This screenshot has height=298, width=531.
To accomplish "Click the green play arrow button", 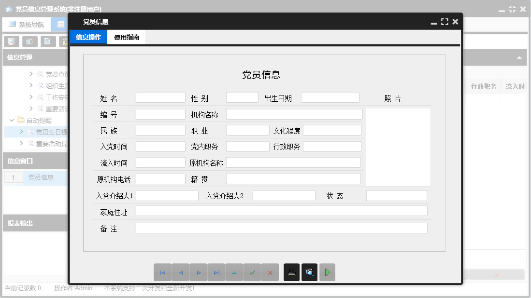I will tap(328, 272).
